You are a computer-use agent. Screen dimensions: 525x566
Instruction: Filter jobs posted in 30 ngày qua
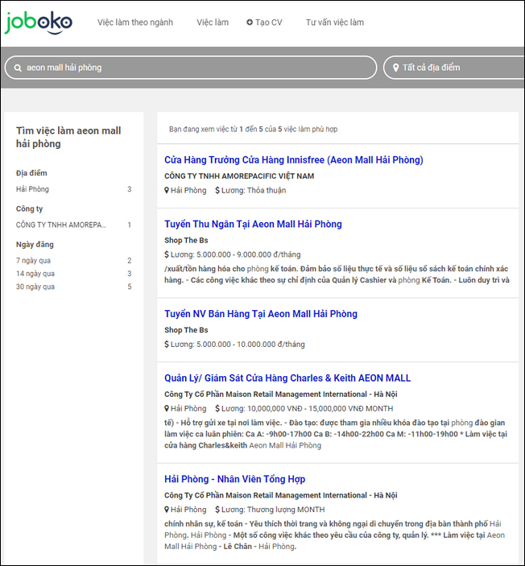tap(37, 287)
